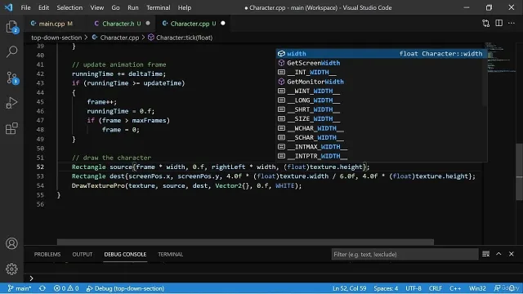Choose the __WCHAR_WIDTH__ suggestion
523x294 pixels.
click(x=381, y=128)
